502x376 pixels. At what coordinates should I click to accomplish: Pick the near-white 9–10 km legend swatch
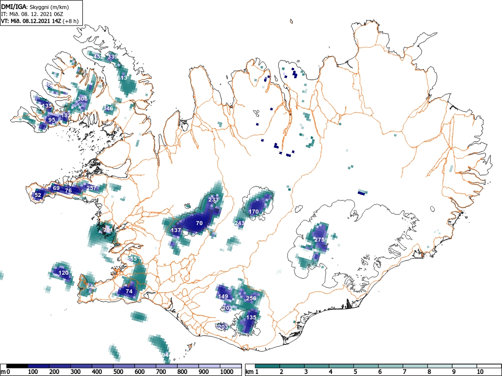point(464,366)
